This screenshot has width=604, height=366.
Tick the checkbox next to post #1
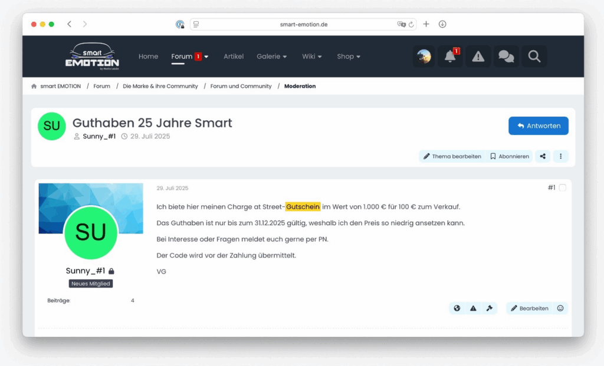click(x=562, y=188)
